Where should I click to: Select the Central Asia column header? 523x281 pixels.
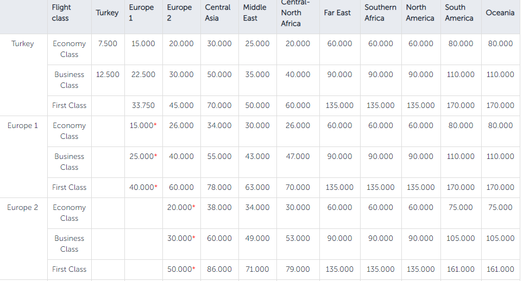[218, 13]
